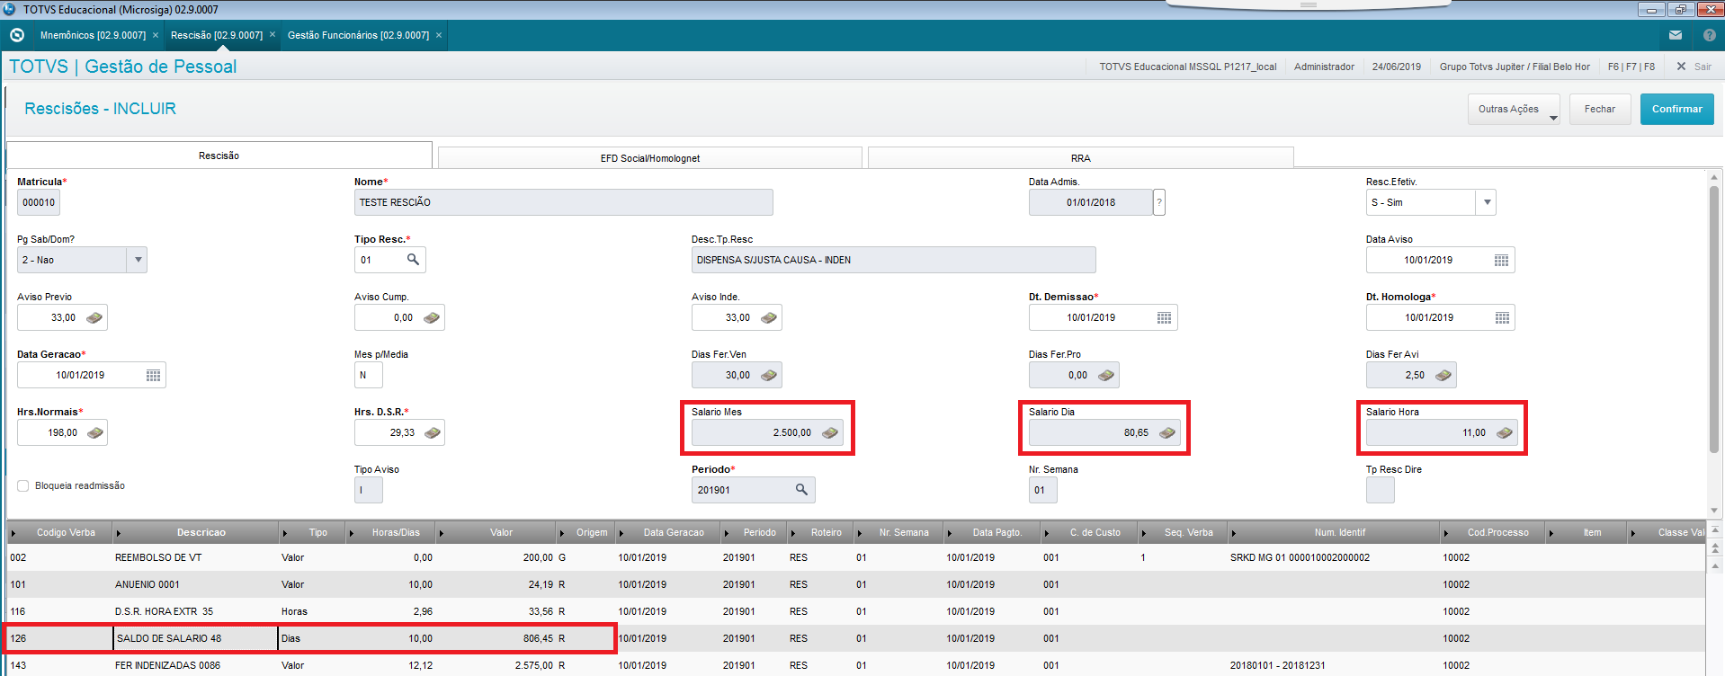Select row REEMBOLSO DE VT
The width and height of the screenshot is (1725, 676).
tap(855, 557)
